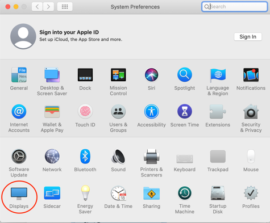Open Startup Disk pane
Screen dimensions: 270x223
218,193
